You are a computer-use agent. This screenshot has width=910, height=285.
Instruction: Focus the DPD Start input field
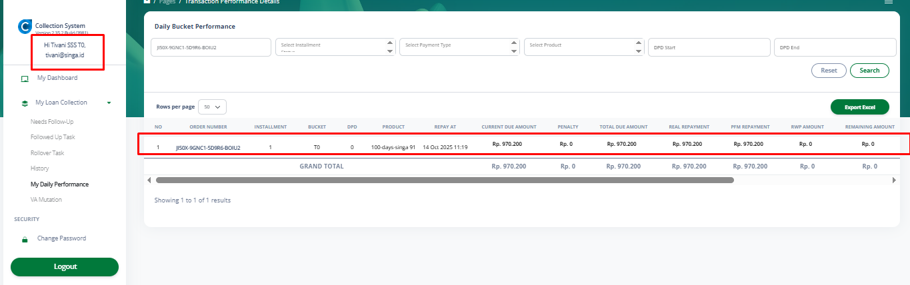pos(708,47)
